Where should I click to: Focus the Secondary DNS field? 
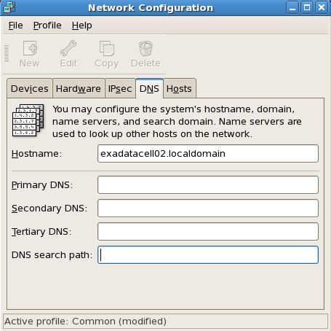coord(208,209)
